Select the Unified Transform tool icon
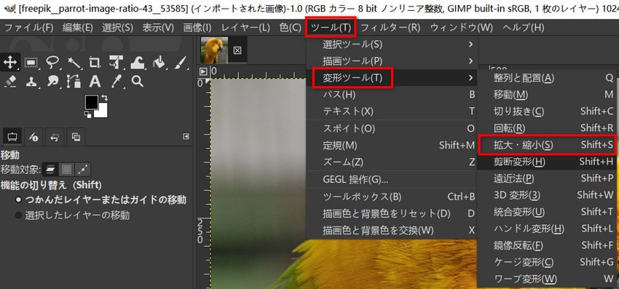619x289 pixels. [116, 63]
